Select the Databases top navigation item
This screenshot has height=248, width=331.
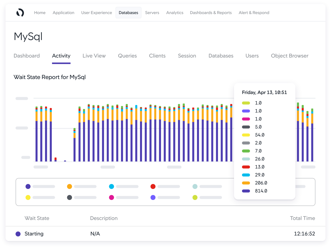coord(128,13)
